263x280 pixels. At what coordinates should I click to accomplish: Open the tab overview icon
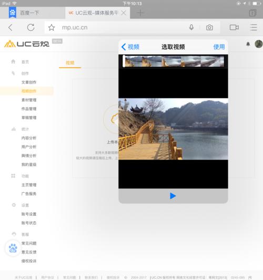(252, 13)
